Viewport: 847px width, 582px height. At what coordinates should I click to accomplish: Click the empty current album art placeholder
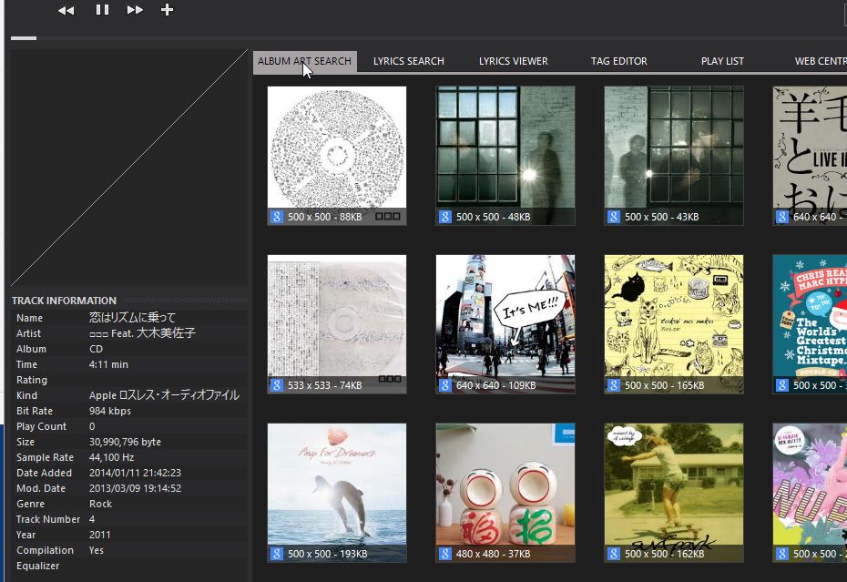[x=129, y=168]
